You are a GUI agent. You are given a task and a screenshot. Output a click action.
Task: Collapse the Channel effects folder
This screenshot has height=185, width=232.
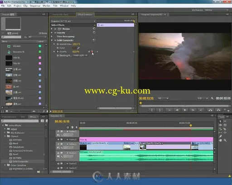coord(5,136)
